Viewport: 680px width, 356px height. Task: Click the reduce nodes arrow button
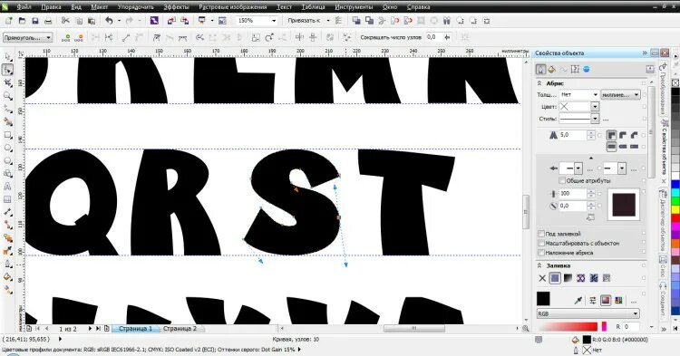447,38
